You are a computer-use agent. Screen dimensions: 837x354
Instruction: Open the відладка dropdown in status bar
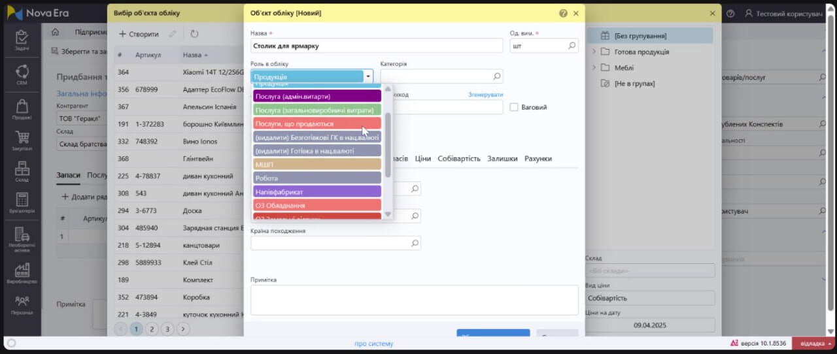(x=813, y=344)
